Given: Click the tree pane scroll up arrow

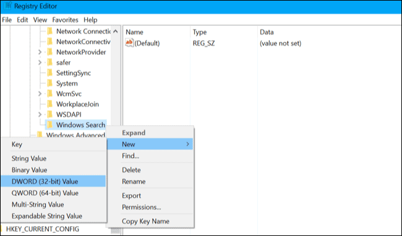Looking at the screenshot, I should (116, 31).
